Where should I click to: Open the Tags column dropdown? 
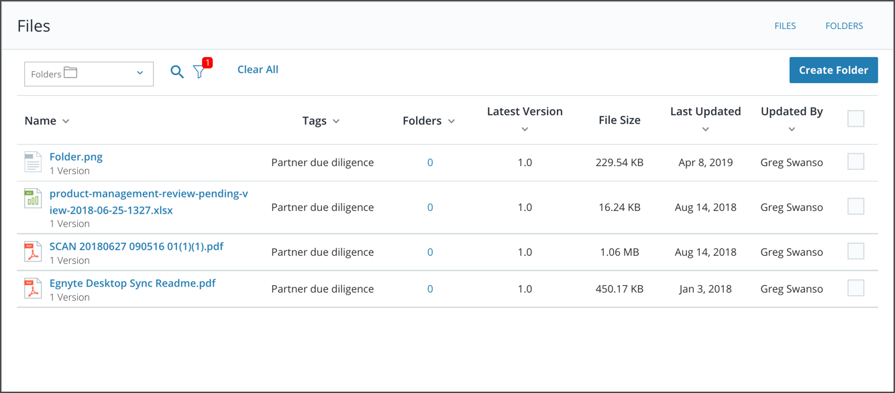point(336,121)
